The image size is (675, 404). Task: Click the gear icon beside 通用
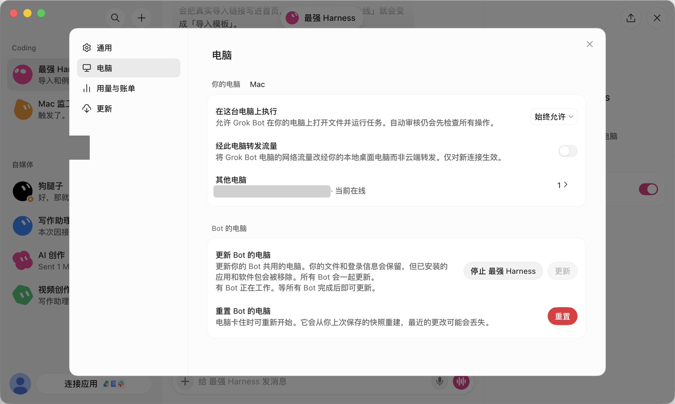pyautogui.click(x=87, y=48)
